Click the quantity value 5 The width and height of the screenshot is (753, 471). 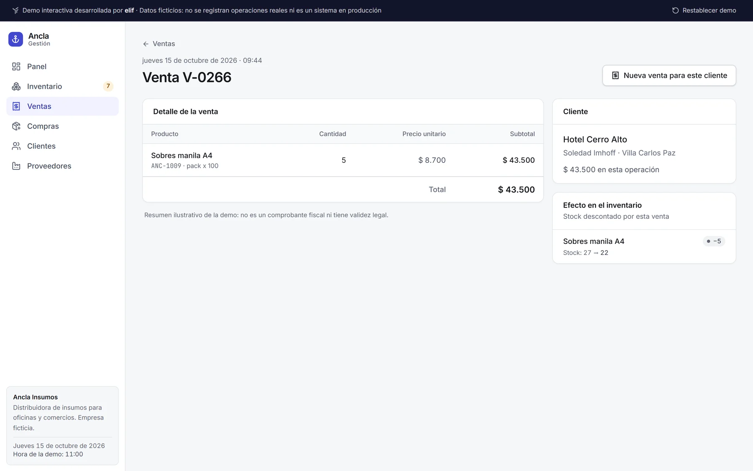coord(344,160)
